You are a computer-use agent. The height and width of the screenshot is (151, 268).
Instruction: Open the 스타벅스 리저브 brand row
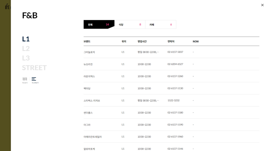click(x=171, y=101)
